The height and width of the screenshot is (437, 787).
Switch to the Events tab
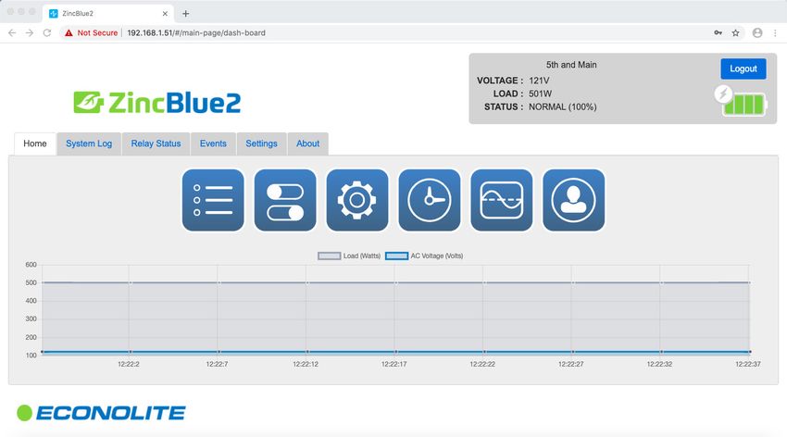213,144
